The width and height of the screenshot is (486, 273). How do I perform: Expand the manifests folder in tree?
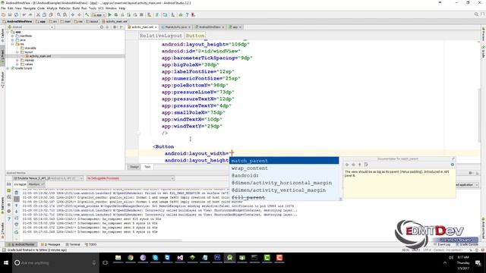coord(13,36)
